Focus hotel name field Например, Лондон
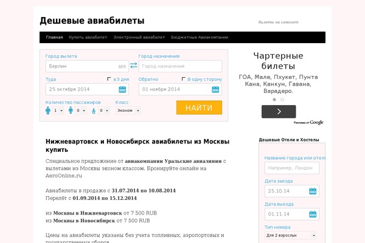Image resolution: width=365 pixels, height=243 pixels. click(x=292, y=168)
